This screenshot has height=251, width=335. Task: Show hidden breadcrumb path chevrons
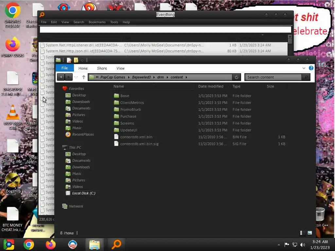[x=97, y=77]
